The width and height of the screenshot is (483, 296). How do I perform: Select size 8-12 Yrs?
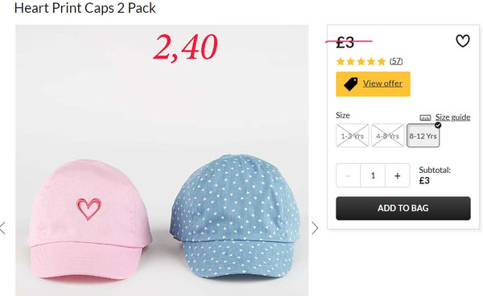click(423, 135)
